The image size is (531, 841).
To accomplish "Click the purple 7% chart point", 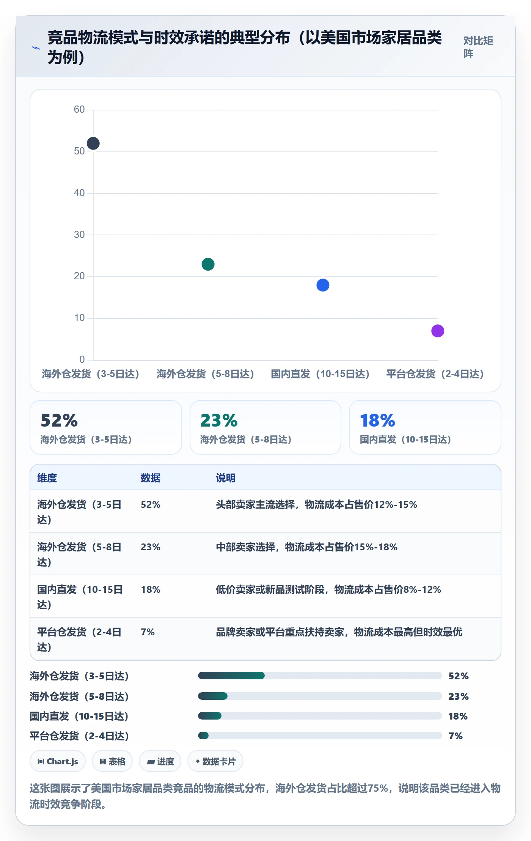I will [x=438, y=331].
